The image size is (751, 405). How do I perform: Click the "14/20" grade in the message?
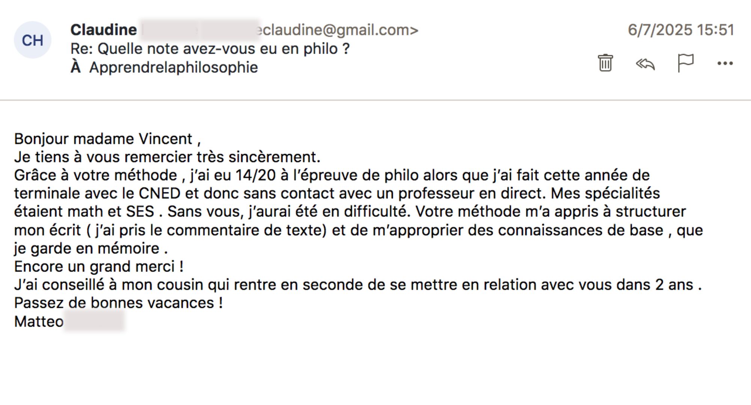pos(255,175)
